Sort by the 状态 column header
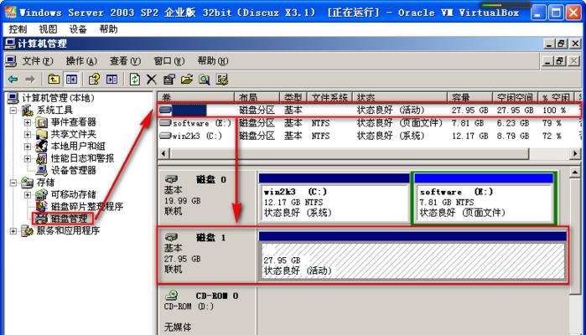Image resolution: width=586 pixels, height=335 pixels. [400, 97]
